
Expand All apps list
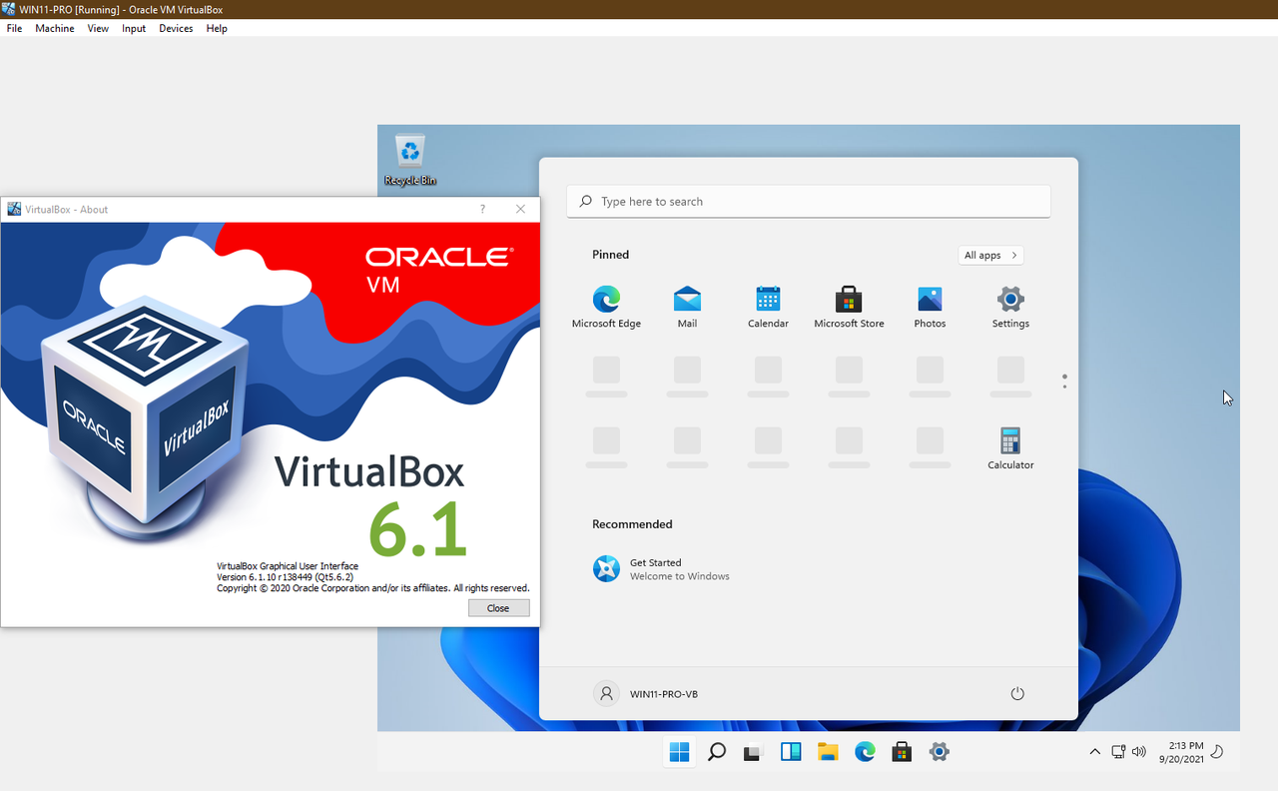pos(990,256)
